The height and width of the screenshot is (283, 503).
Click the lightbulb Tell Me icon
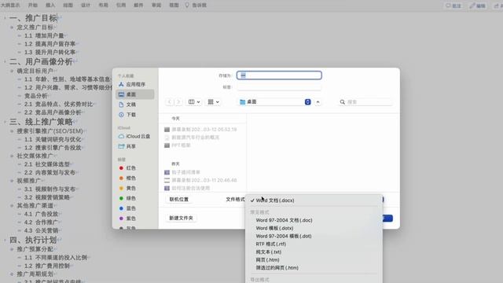(x=187, y=6)
